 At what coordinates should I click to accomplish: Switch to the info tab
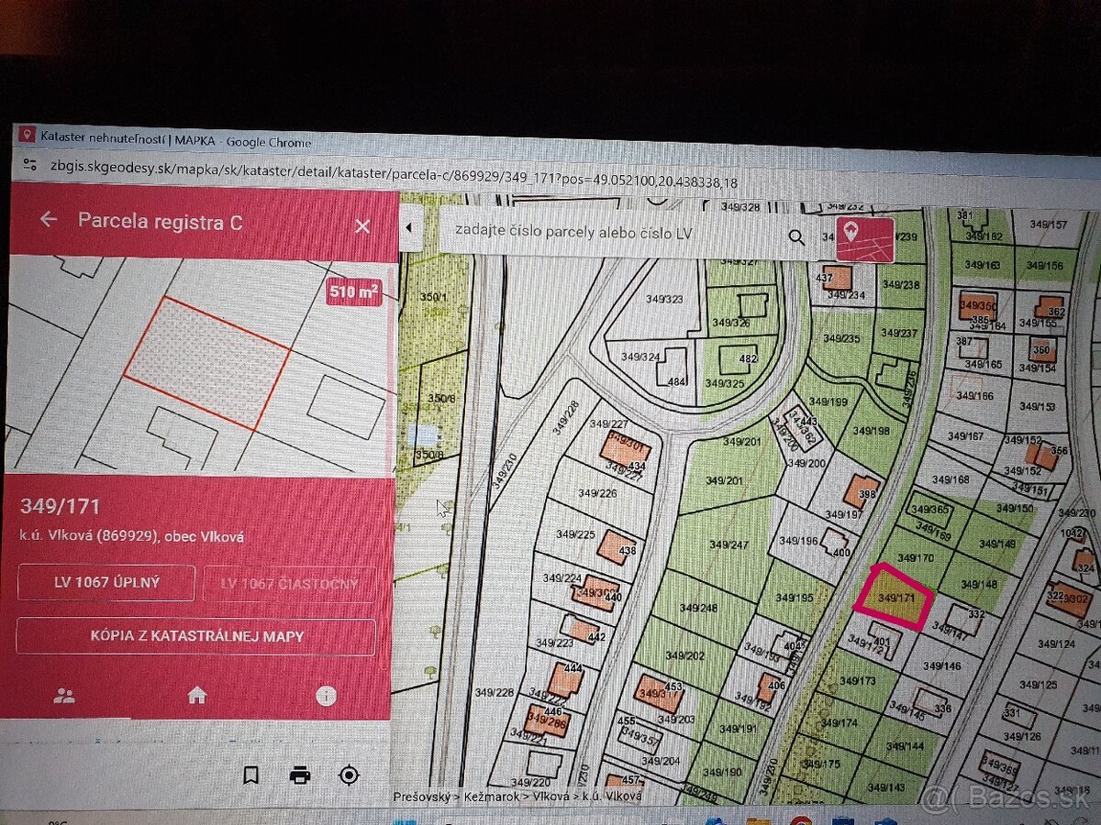[326, 697]
